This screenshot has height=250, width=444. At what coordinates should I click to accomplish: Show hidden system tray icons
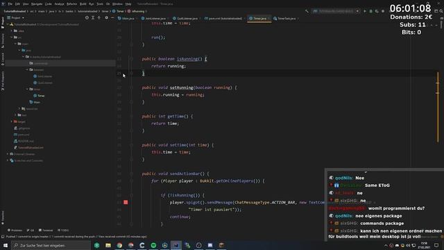coord(386,245)
